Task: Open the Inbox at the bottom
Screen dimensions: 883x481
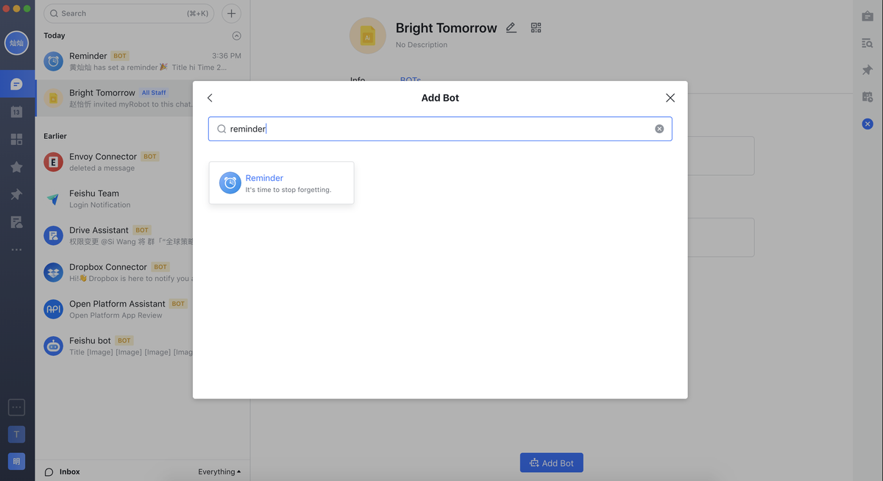Action: click(x=63, y=471)
